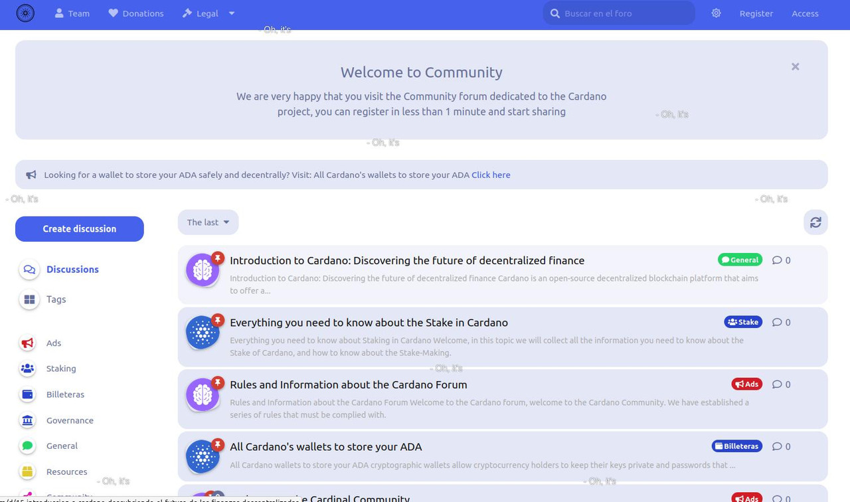Click the Governance bank building icon
Image resolution: width=850 pixels, height=502 pixels.
(27, 420)
